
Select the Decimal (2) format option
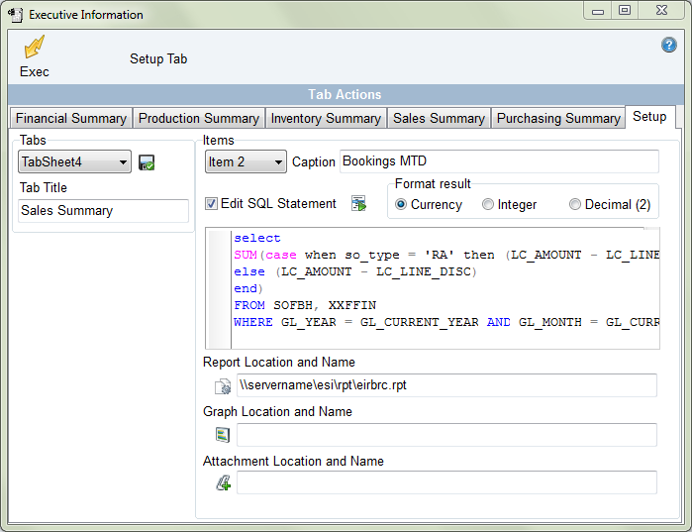pyautogui.click(x=574, y=204)
